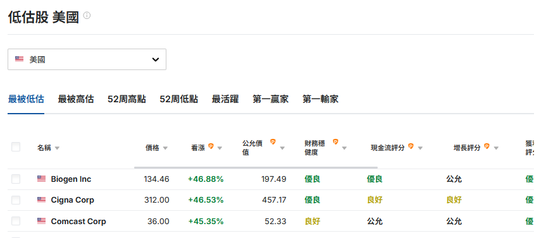This screenshot has height=238, width=546.
Task: Click Cigna upside value +46.53%
Action: [206, 200]
